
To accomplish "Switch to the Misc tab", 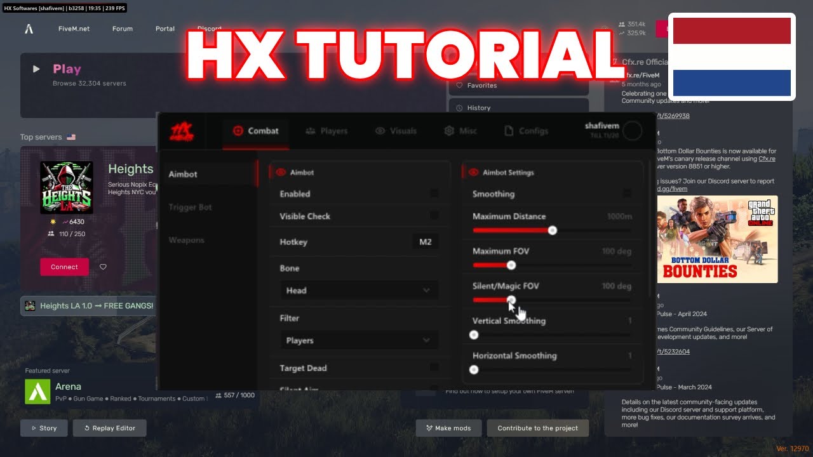I will (460, 131).
